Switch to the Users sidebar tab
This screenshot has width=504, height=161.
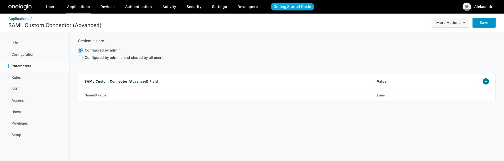tap(16, 112)
